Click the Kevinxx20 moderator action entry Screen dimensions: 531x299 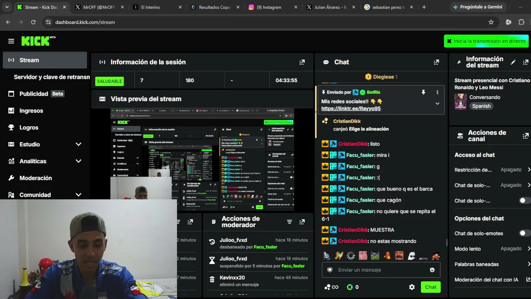pyautogui.click(x=258, y=281)
